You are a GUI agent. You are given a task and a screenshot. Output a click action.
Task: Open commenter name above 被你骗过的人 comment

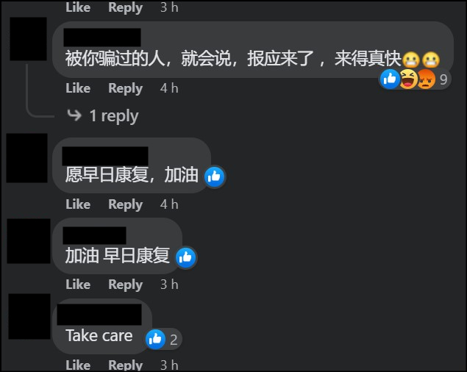point(102,37)
